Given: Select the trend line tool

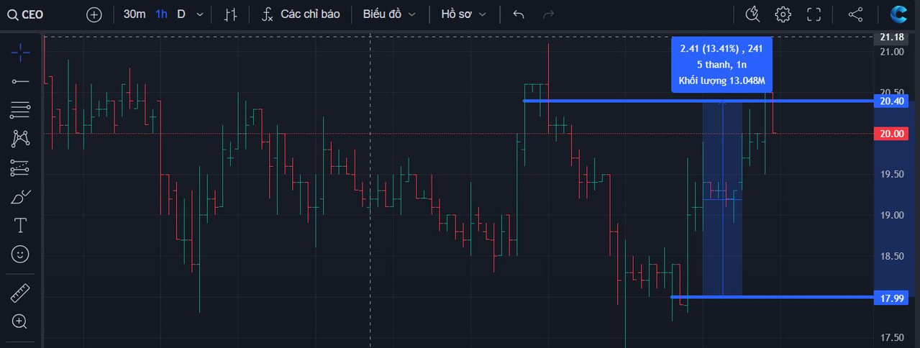Looking at the screenshot, I should pos(20,81).
